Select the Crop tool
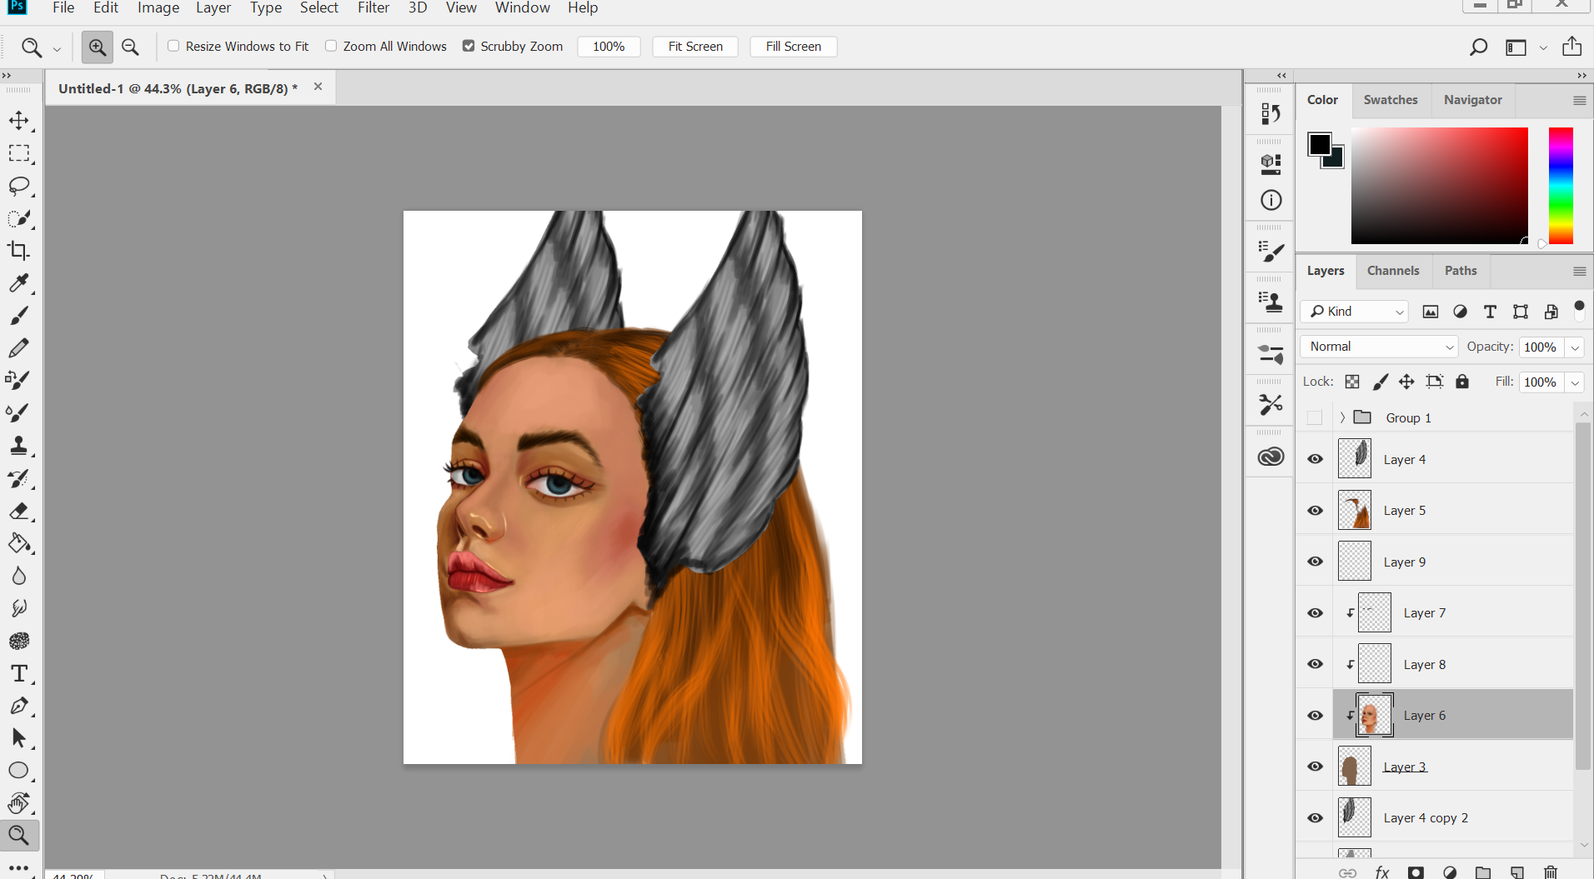Image resolution: width=1594 pixels, height=879 pixels. coord(18,251)
